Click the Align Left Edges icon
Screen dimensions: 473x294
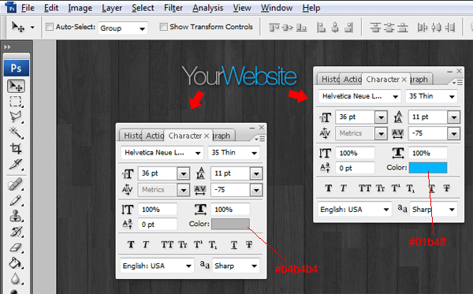coord(322,28)
